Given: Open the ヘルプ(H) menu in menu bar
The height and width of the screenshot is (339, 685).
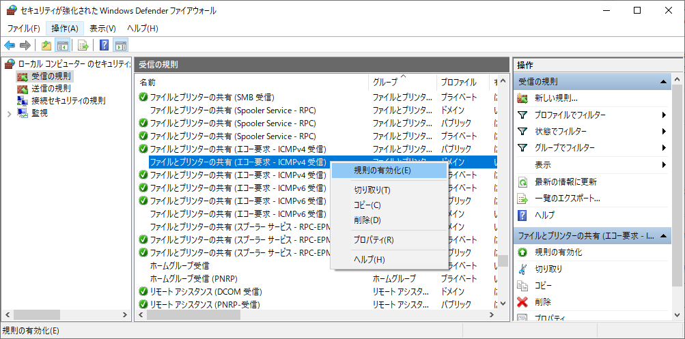Looking at the screenshot, I should pos(143,29).
